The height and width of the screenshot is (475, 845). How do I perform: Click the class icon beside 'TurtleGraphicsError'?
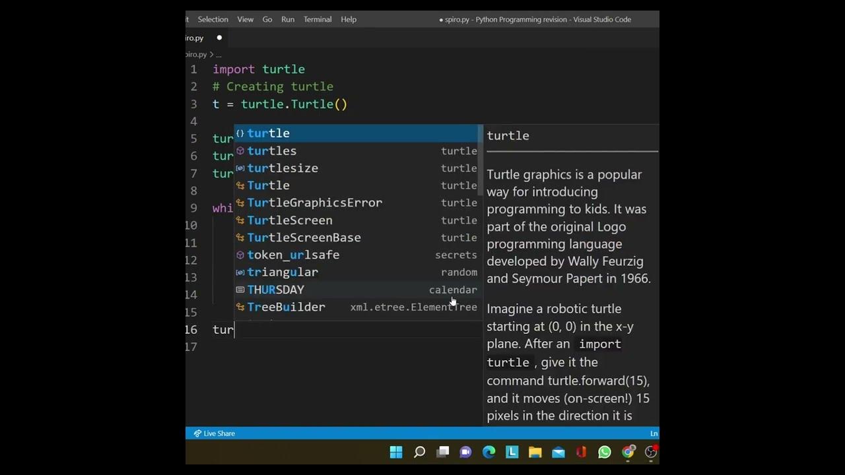click(240, 203)
